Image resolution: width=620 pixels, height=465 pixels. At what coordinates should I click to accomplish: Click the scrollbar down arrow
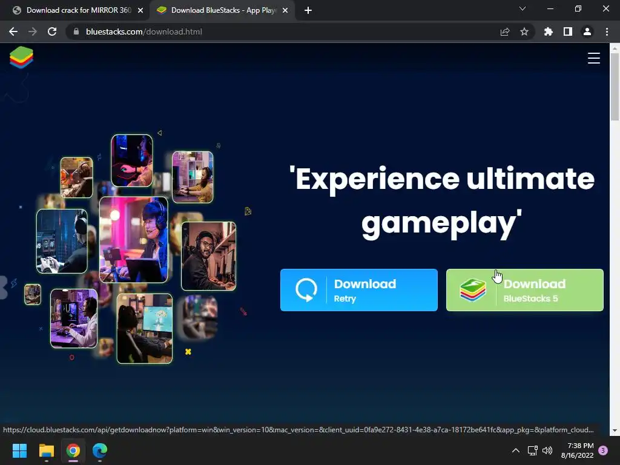[x=615, y=430]
